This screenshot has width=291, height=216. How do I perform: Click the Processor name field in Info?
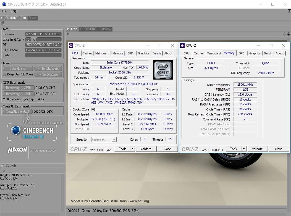43,34
